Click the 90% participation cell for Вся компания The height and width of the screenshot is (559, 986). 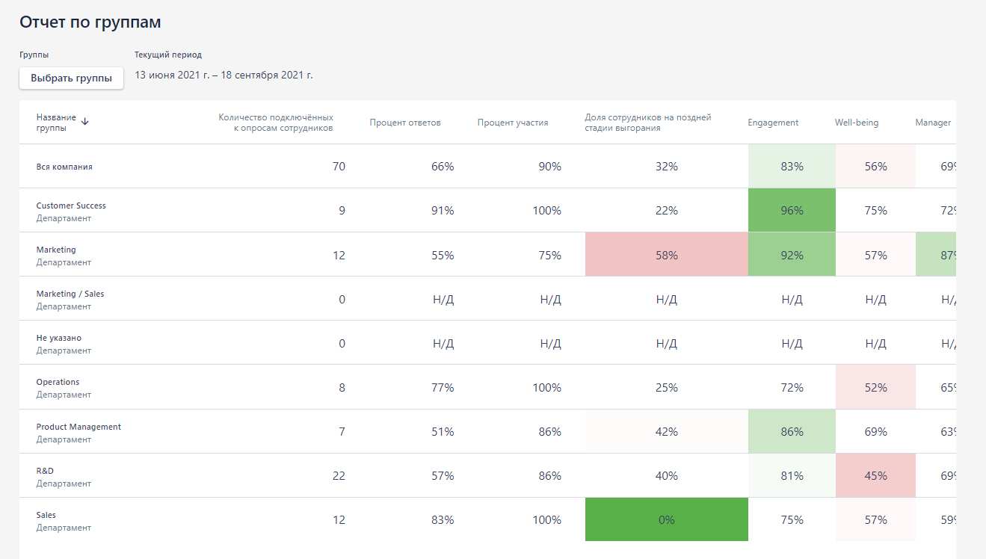[x=549, y=167]
